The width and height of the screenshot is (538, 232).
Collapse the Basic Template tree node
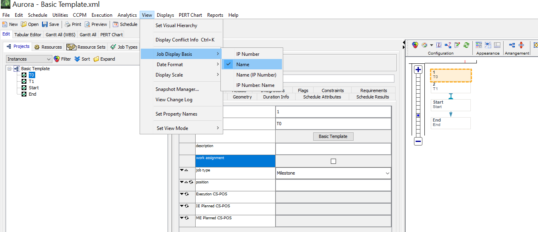10,69
